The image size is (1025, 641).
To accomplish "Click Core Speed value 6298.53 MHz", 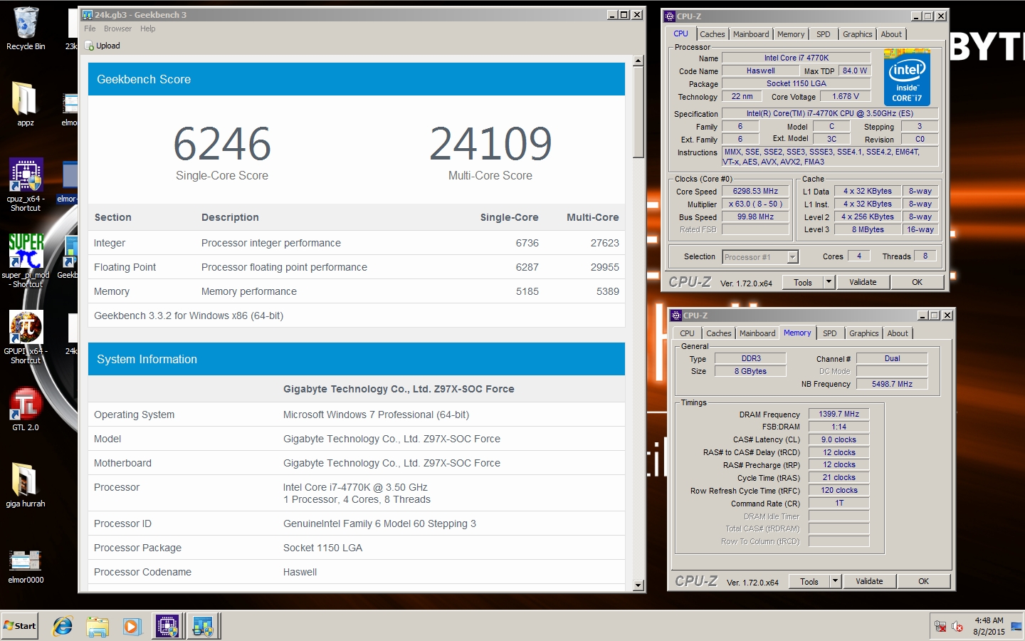I will click(x=755, y=191).
